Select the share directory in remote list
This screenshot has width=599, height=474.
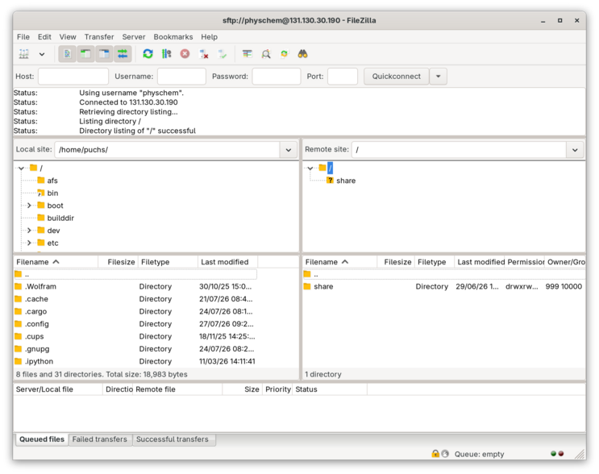tap(444, 286)
